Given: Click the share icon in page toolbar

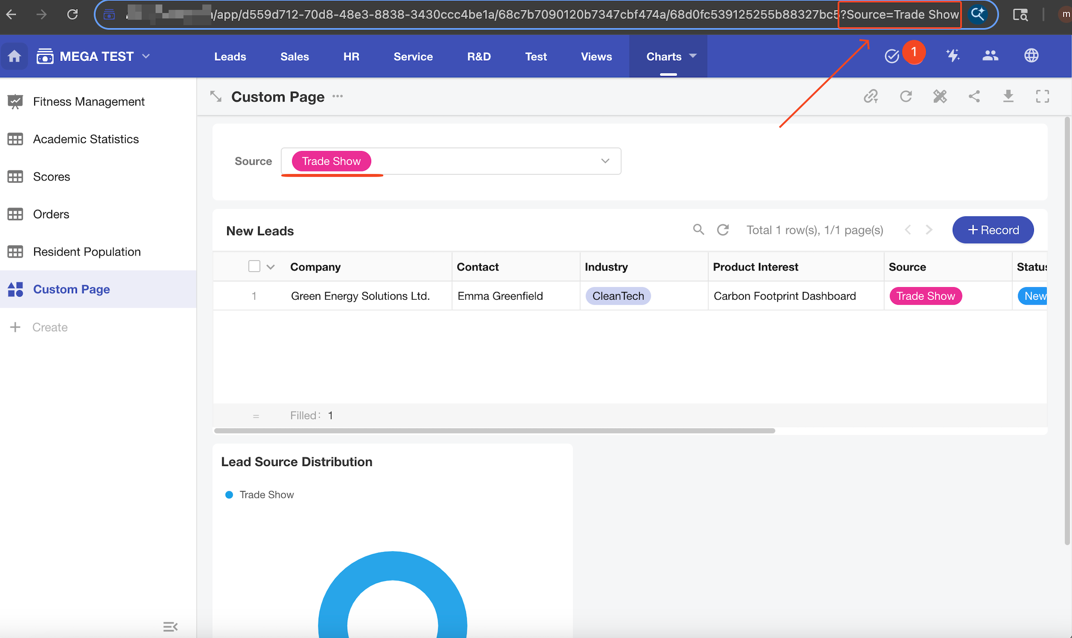Looking at the screenshot, I should (x=974, y=96).
